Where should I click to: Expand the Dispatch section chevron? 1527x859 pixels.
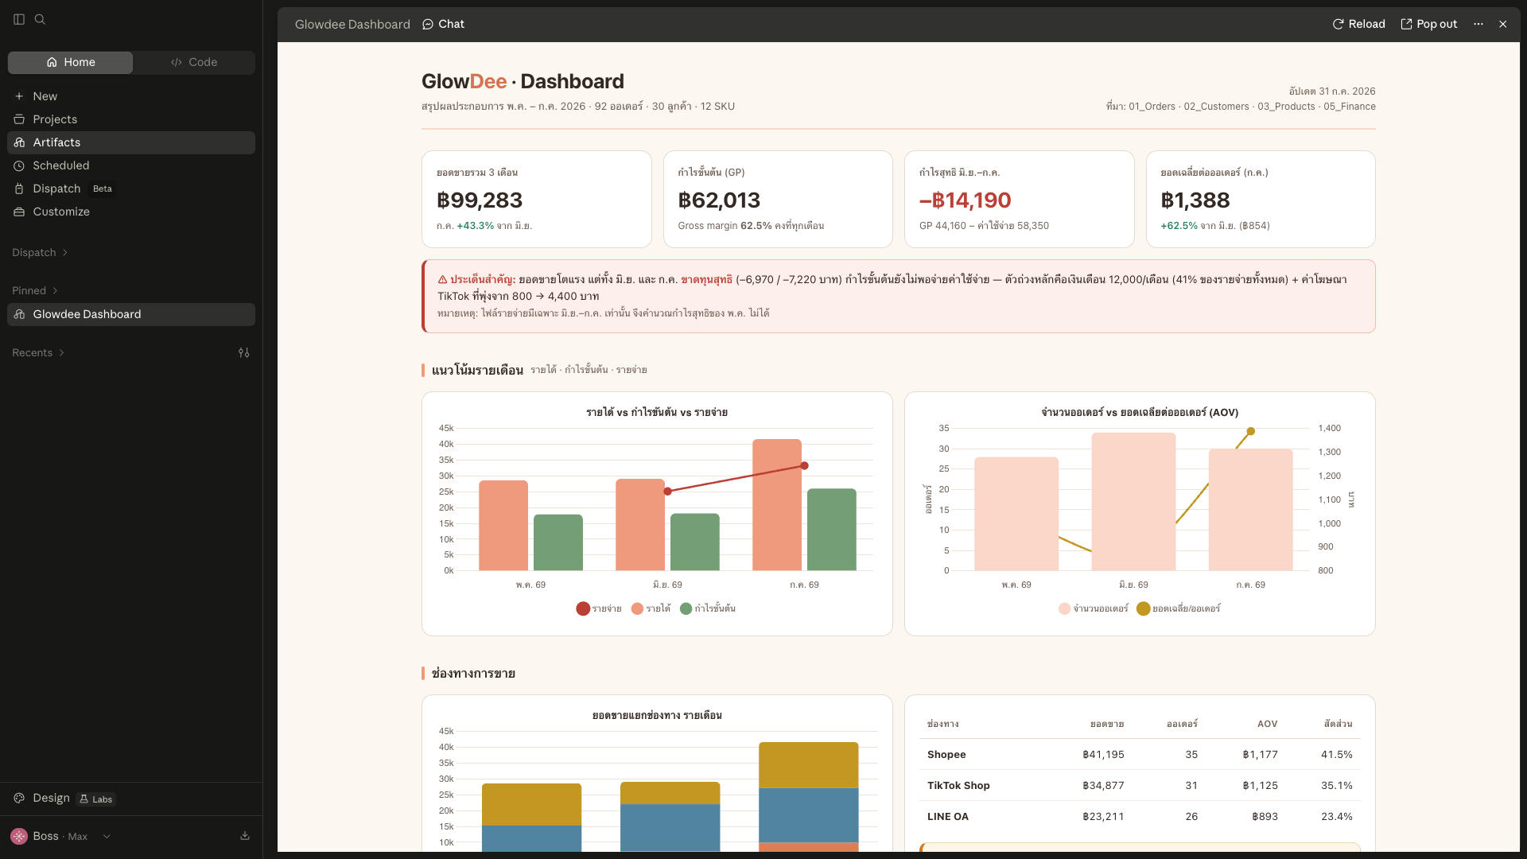65,253
